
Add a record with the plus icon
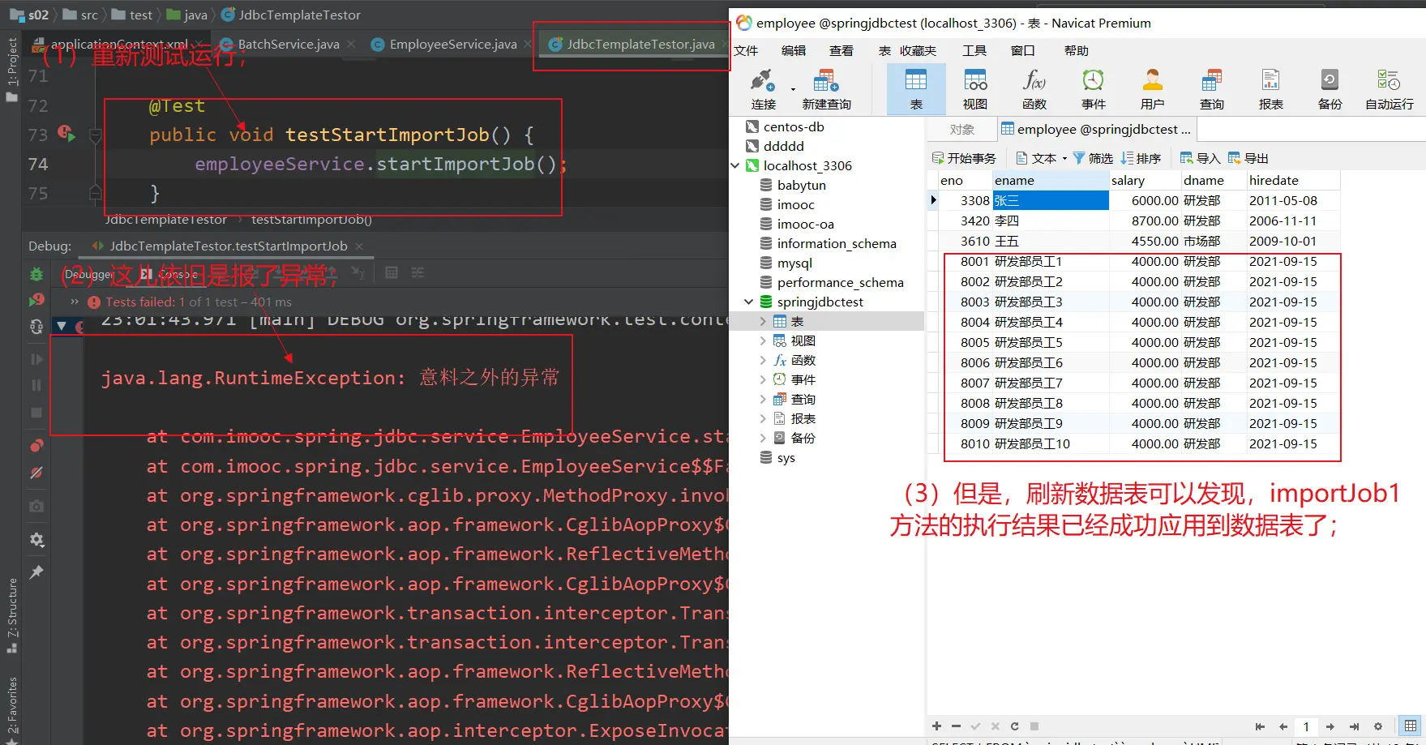(936, 726)
